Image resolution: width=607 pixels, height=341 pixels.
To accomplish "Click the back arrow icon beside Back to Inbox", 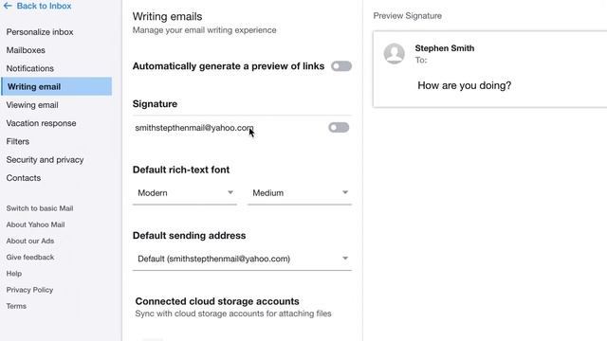I will pyautogui.click(x=8, y=6).
